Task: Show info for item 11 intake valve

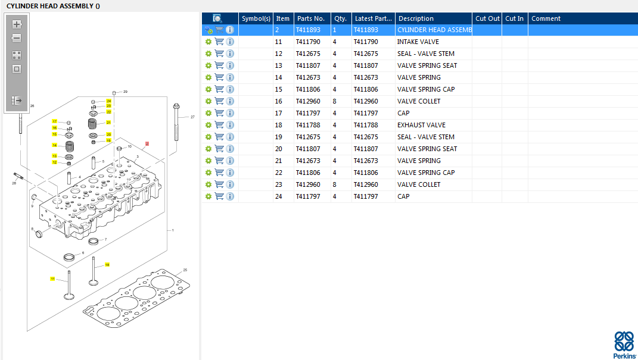Action: click(230, 42)
